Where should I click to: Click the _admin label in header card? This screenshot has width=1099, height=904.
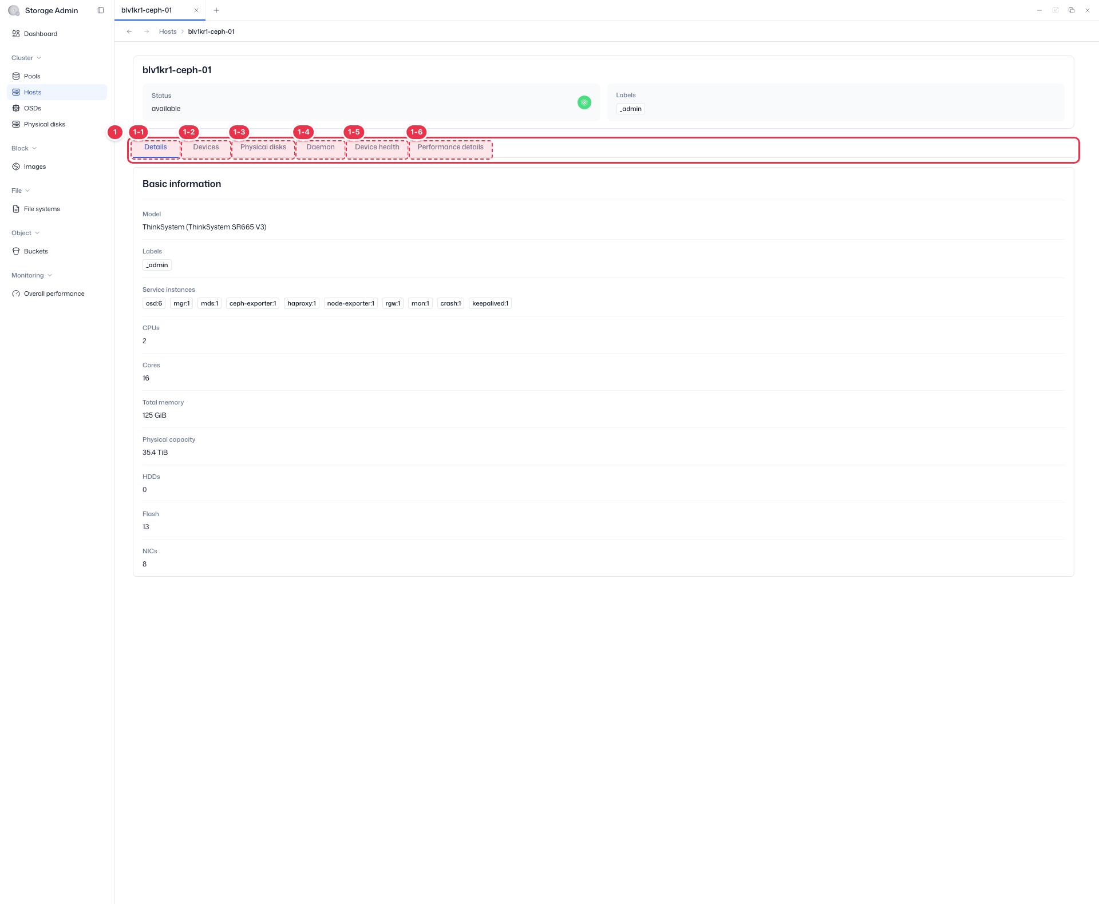tap(631, 109)
